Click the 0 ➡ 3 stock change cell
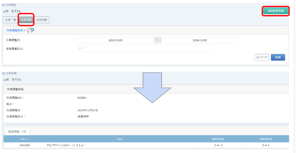 tap(265, 145)
